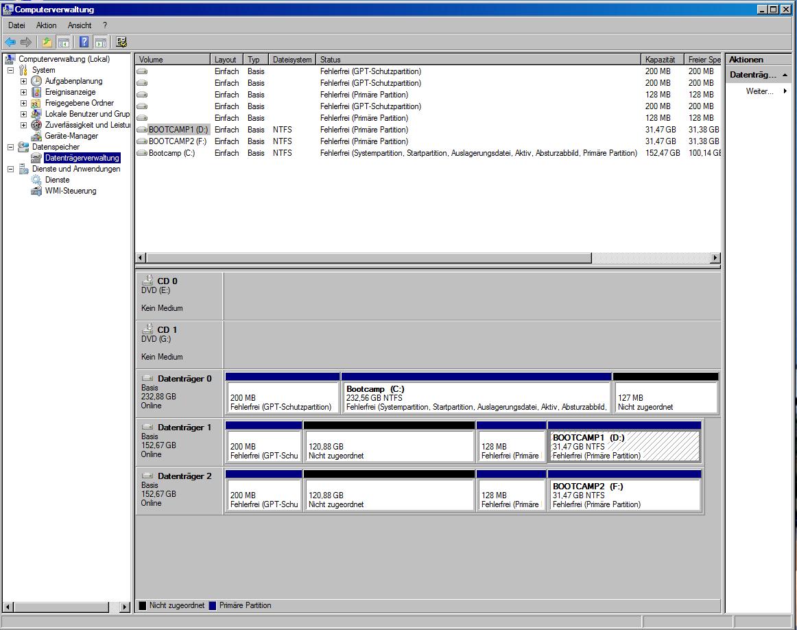This screenshot has height=630, width=797.
Task: Collapse the Datenspeicher tree node
Action: tap(10, 147)
